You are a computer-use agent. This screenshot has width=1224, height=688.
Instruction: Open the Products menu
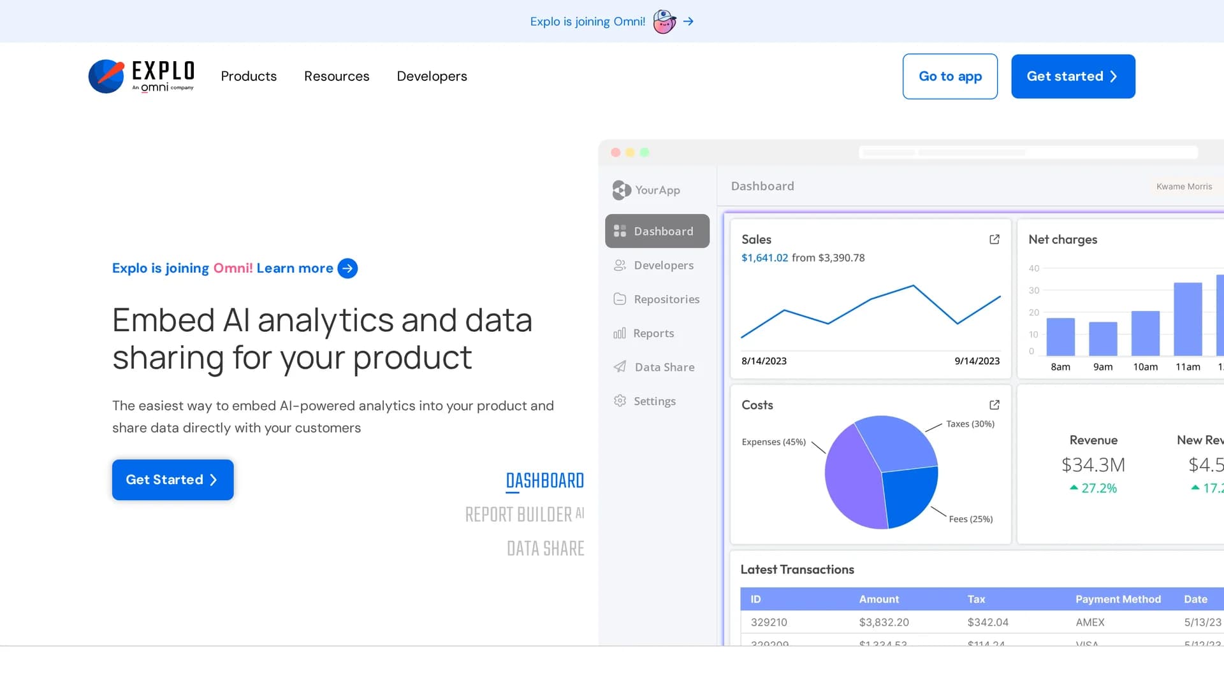249,76
